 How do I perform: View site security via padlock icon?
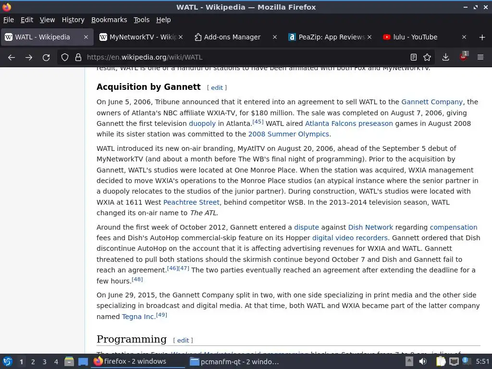pyautogui.click(x=78, y=58)
